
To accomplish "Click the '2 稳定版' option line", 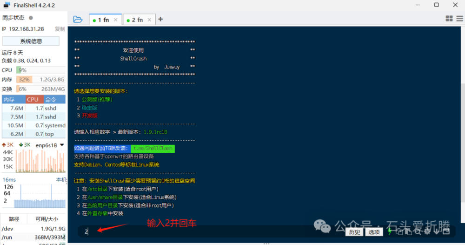I will pos(87,108).
